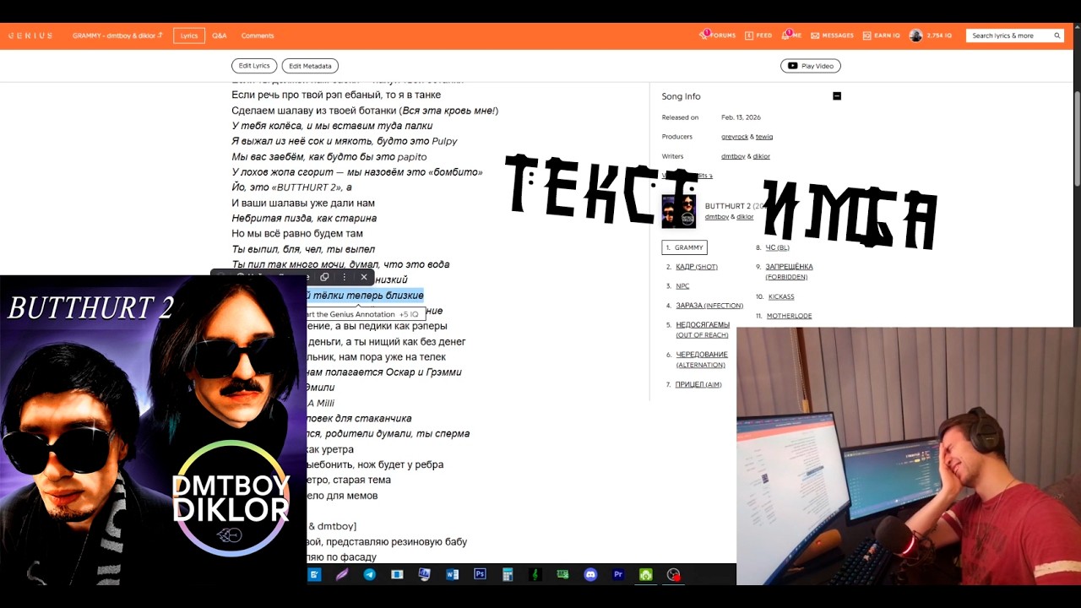Open Telegram from the taskbar

point(369,574)
